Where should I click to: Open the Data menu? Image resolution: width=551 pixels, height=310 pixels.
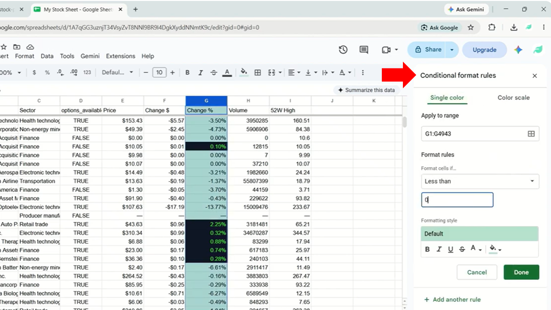pos(47,56)
